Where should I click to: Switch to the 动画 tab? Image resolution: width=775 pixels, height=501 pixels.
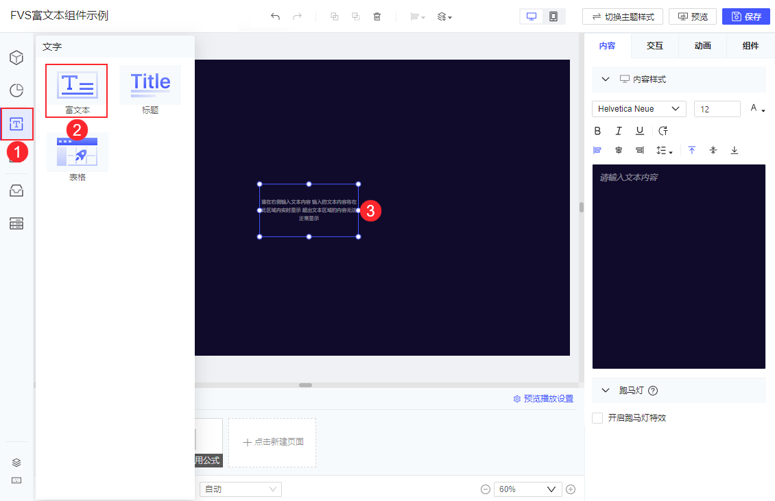(x=703, y=45)
